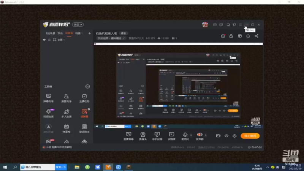The width and height of the screenshot is (304, 171).
Task: Show hidden system tray icons
Action: 268,167
